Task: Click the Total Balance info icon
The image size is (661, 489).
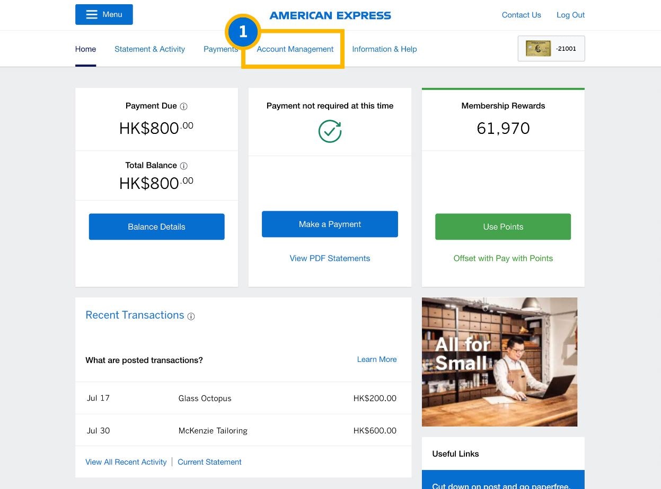Action: [x=183, y=166]
